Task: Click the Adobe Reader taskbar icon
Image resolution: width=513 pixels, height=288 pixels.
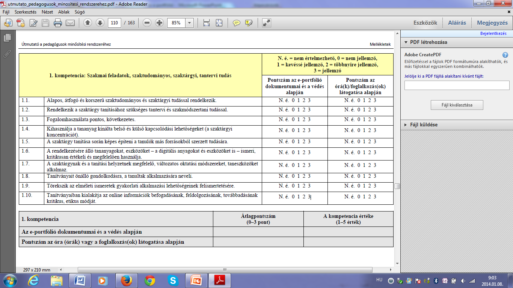Action: (x=219, y=280)
